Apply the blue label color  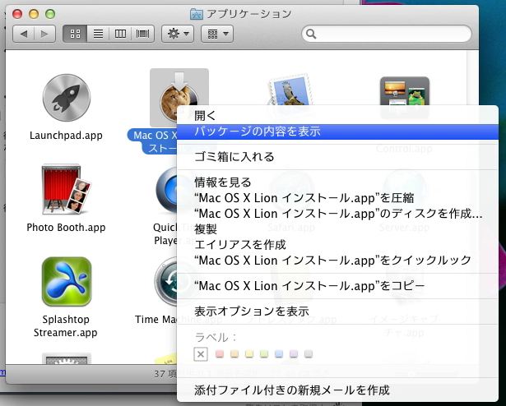pyautogui.click(x=279, y=353)
